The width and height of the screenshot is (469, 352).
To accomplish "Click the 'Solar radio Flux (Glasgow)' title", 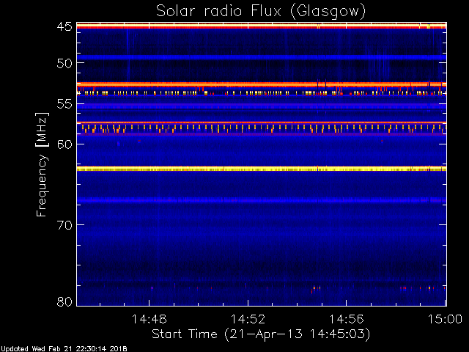I will [x=261, y=12].
